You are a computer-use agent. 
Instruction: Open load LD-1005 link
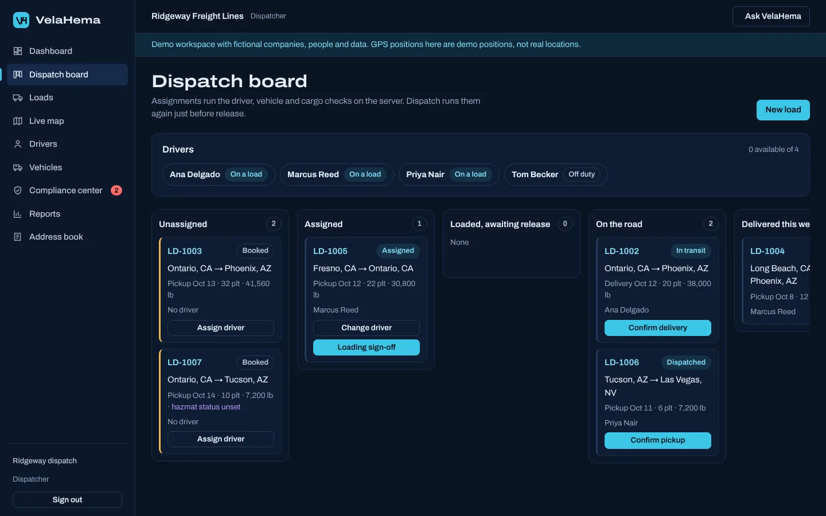[330, 251]
